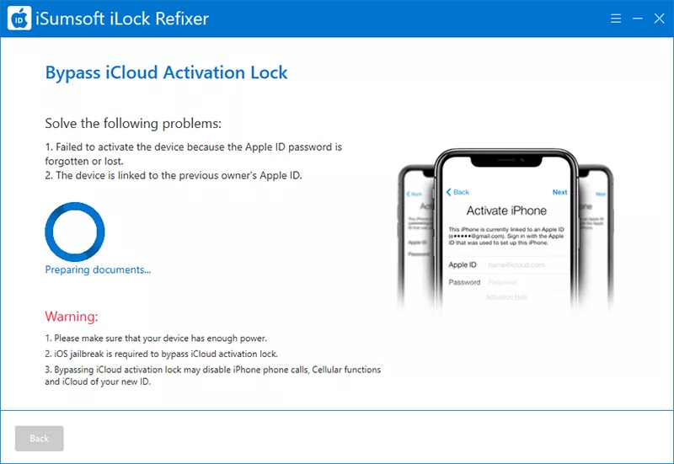
Task: Minimize the iLock Refixer window
Action: 638,19
